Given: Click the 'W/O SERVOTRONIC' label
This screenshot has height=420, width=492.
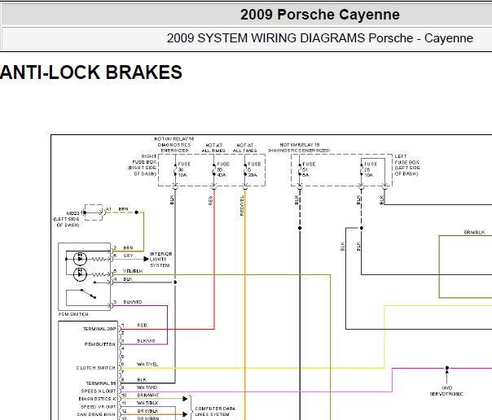Looking at the screenshot, I should click(x=446, y=391).
